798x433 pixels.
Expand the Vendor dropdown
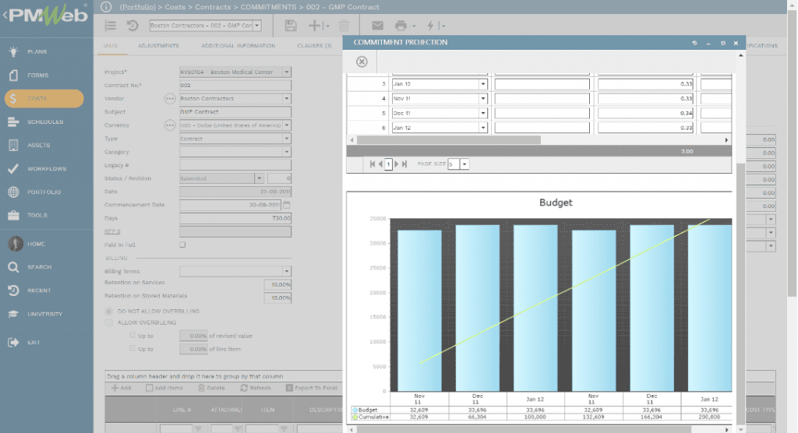[287, 98]
